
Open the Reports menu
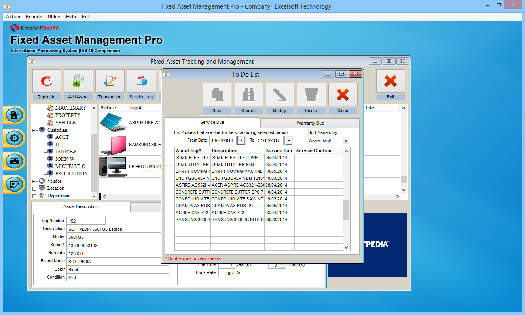34,17
